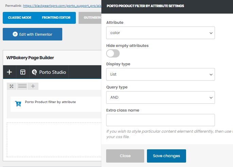Open Porto Studio
The image size is (233, 167).
pos(49,72)
